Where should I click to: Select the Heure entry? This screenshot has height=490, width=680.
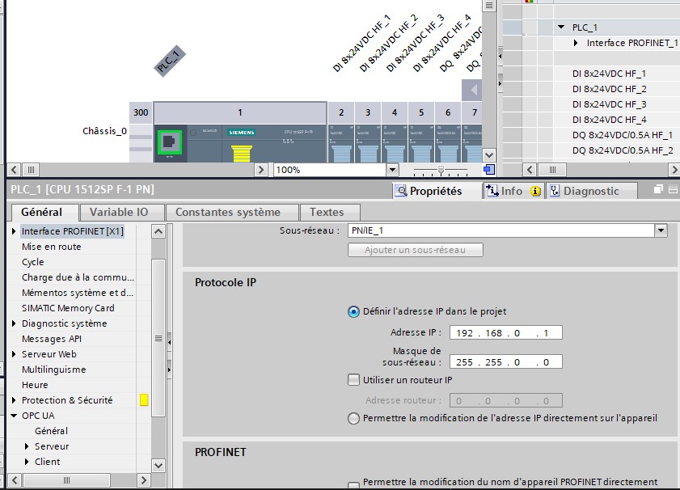pyautogui.click(x=35, y=385)
